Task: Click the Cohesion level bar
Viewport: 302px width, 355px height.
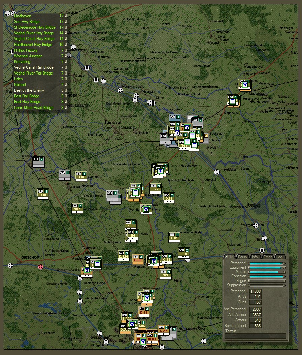Action: (x=267, y=276)
